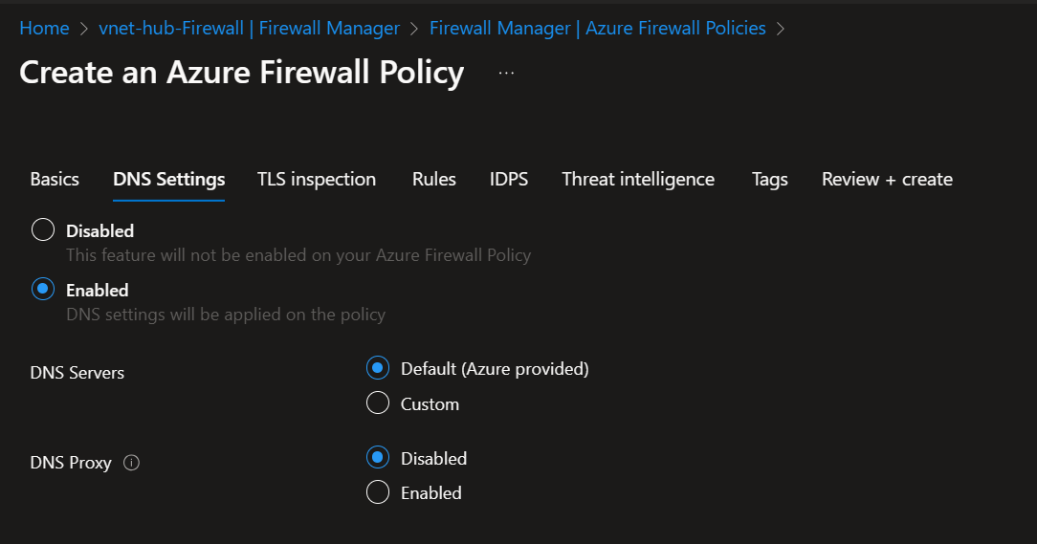
Task: Open the Review + create tab
Action: click(x=887, y=179)
